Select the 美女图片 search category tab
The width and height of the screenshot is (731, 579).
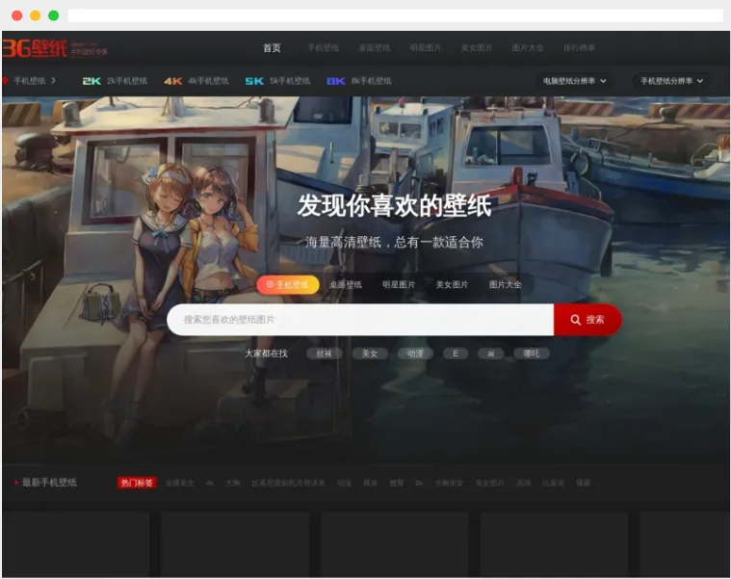(452, 284)
